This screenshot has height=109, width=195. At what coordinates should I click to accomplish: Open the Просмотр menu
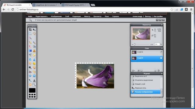pyautogui.click(x=97, y=16)
